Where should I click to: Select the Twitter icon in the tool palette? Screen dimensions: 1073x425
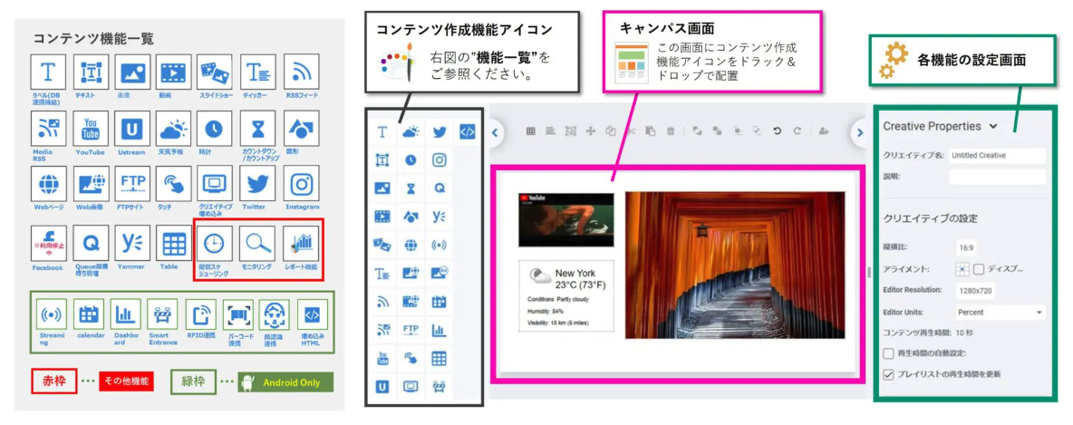coord(439,132)
